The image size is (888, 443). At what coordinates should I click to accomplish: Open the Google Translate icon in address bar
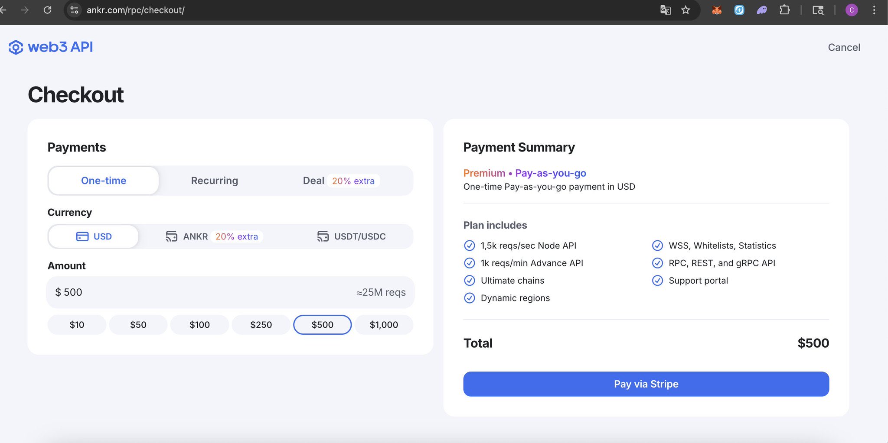[x=665, y=10]
